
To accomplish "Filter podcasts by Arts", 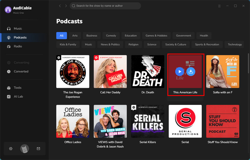I will (x=75, y=35).
